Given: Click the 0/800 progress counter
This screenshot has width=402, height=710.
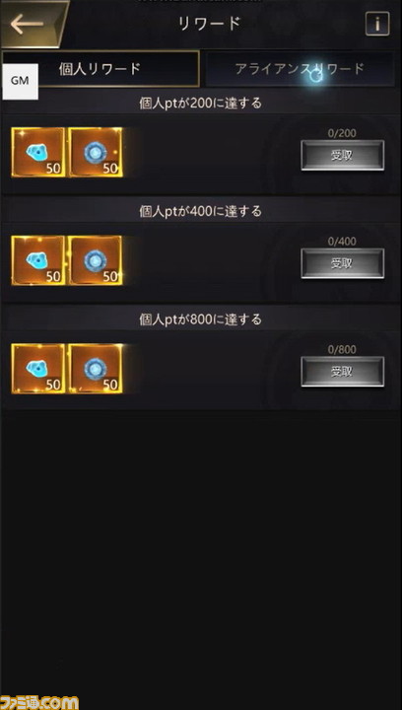Looking at the screenshot, I should [342, 349].
